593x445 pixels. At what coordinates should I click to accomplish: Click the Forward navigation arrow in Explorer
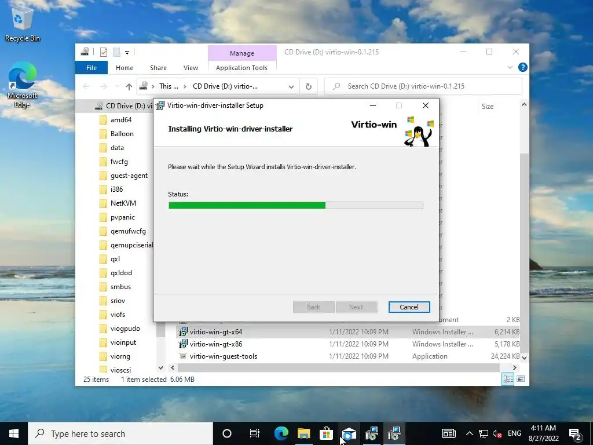pos(103,87)
